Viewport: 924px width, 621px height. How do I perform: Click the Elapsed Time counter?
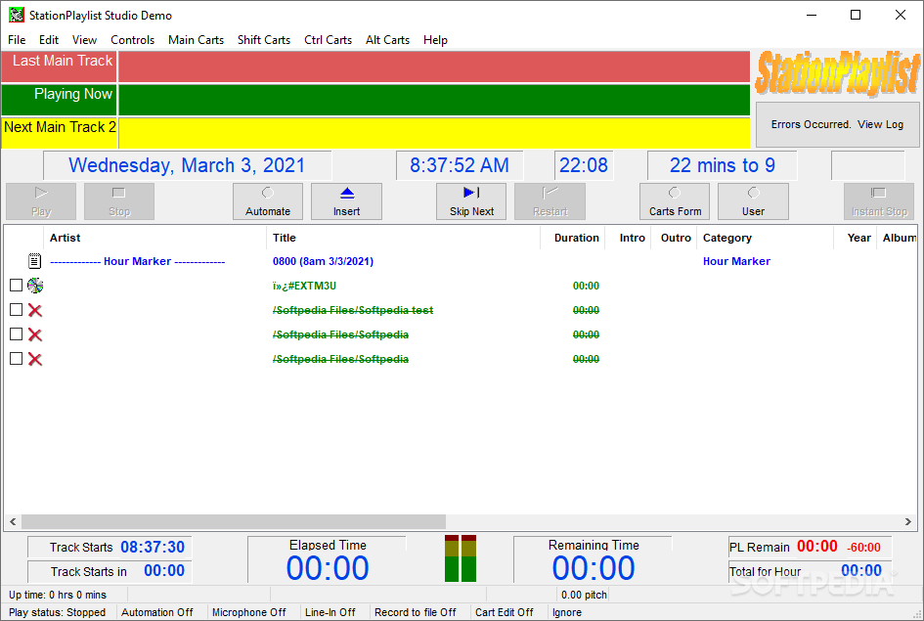328,568
